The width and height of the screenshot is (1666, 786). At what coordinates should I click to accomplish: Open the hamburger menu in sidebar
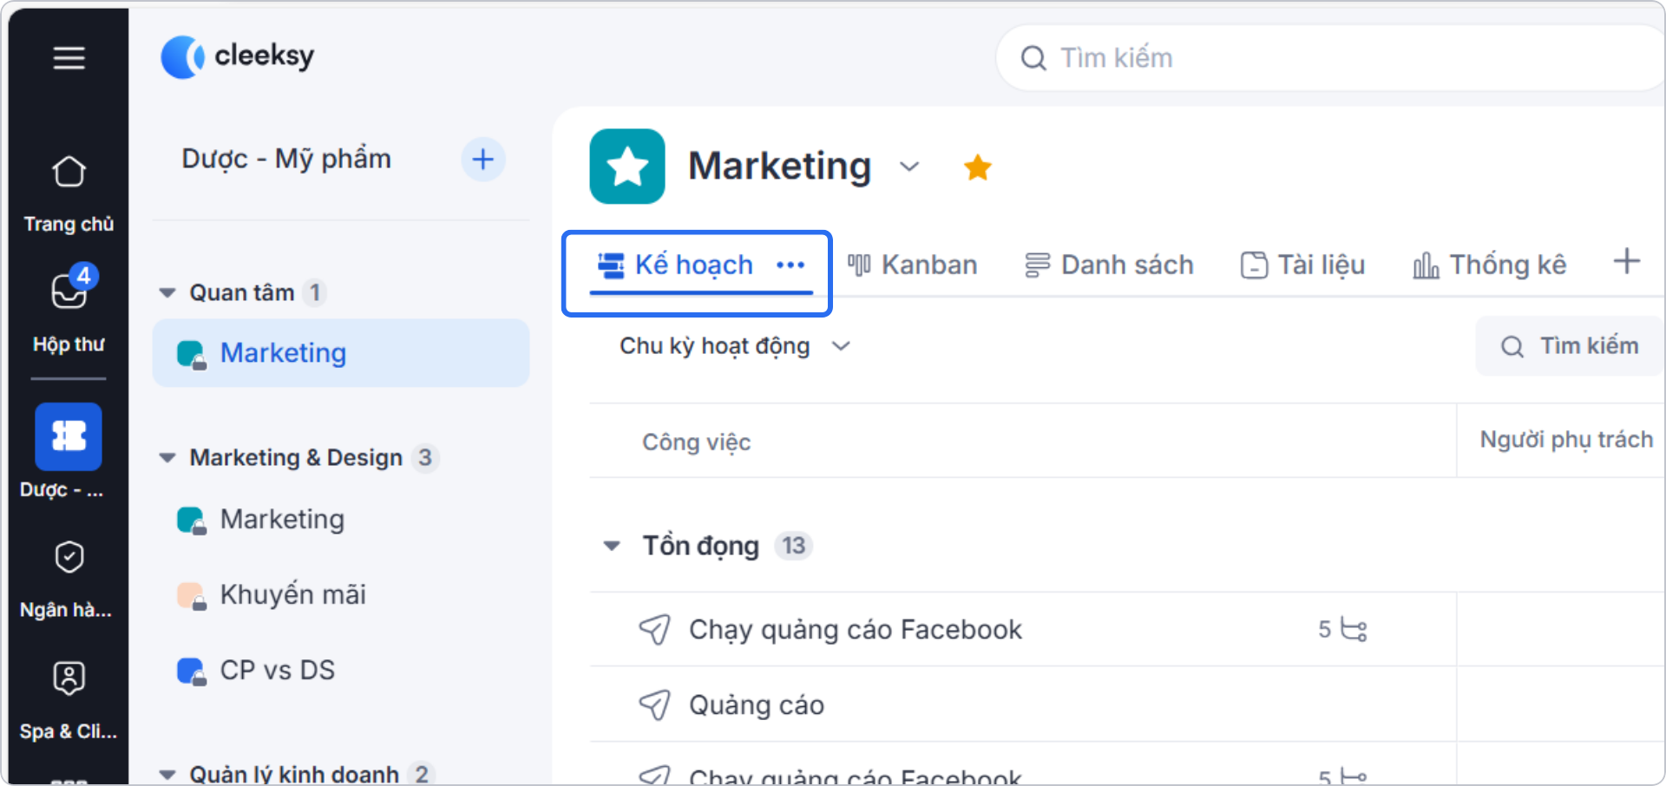pyautogui.click(x=69, y=58)
